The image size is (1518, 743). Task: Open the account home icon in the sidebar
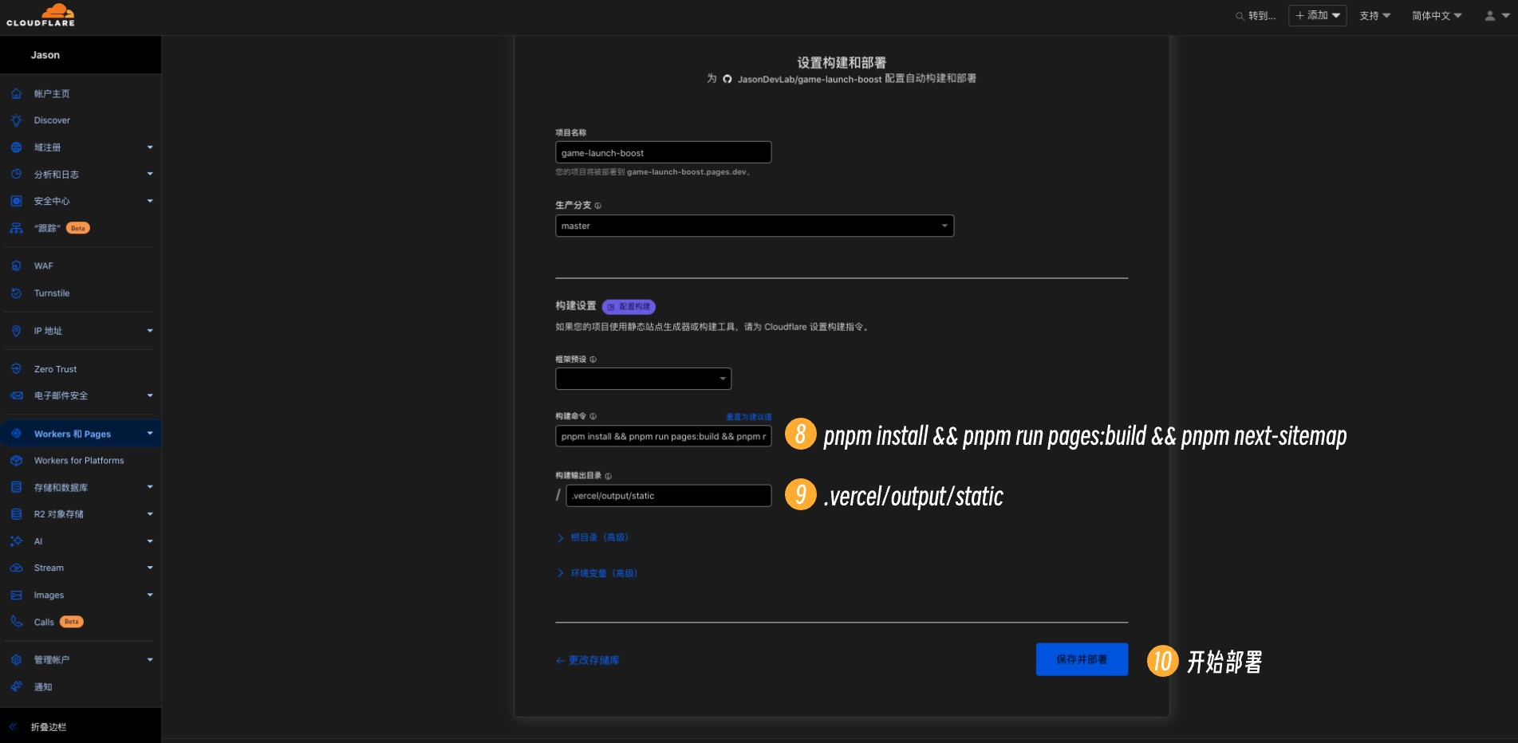(16, 93)
